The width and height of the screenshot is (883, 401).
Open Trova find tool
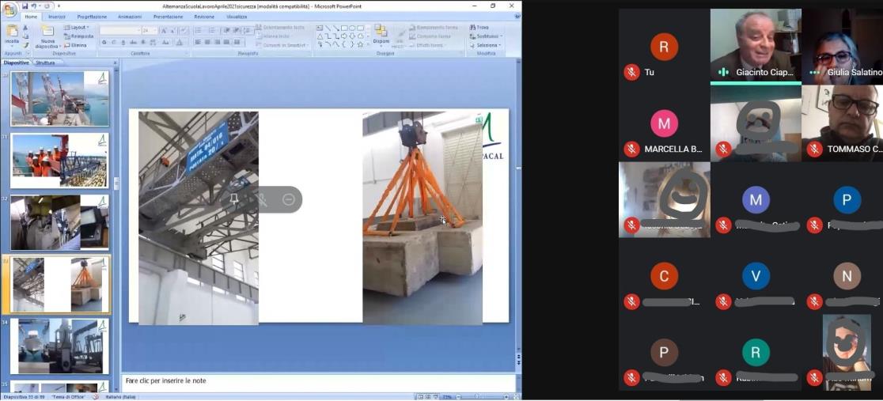pyautogui.click(x=479, y=27)
